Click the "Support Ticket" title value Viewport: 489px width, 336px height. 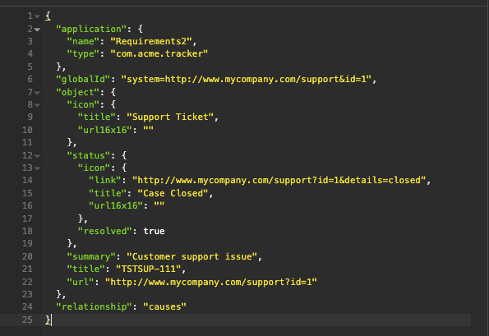coord(170,117)
